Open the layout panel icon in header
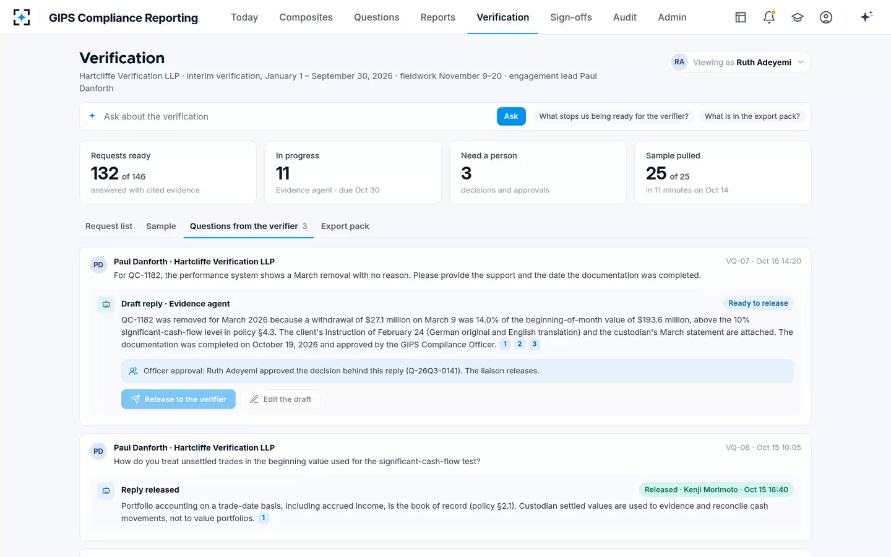The image size is (891, 557). (741, 17)
